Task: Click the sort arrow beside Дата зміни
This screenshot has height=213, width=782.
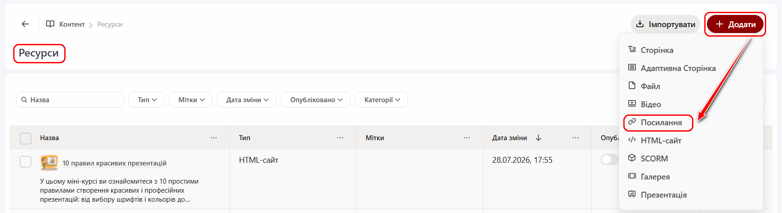Action: [538, 137]
